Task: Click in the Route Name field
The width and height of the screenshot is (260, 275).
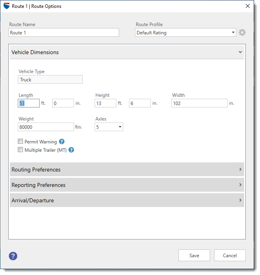Action: [64, 33]
